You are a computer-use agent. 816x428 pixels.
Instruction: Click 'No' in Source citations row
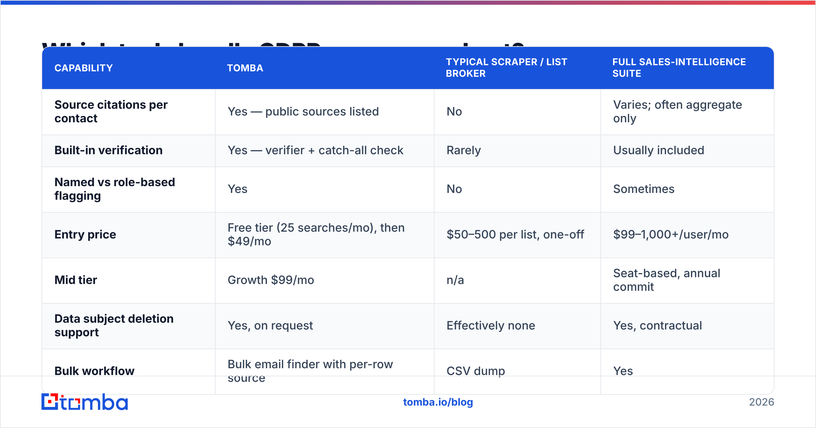tap(454, 111)
